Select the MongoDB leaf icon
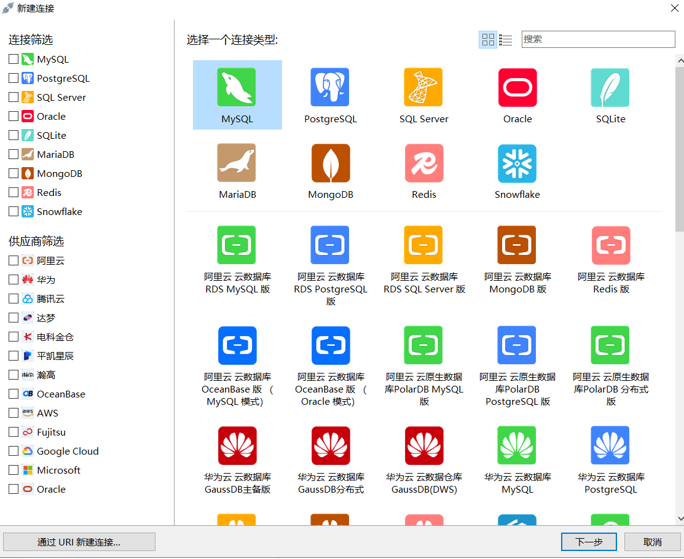The height and width of the screenshot is (559, 684). point(330,163)
